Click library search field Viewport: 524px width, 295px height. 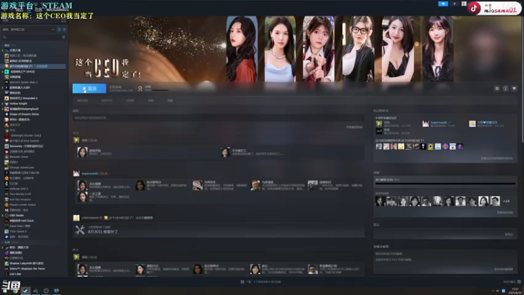[x=31, y=37]
